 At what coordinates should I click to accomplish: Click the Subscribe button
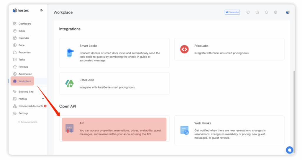tap(232, 12)
